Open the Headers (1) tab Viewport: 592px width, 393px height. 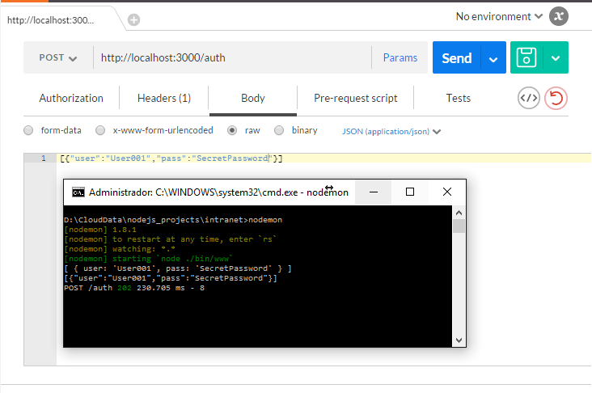point(164,98)
